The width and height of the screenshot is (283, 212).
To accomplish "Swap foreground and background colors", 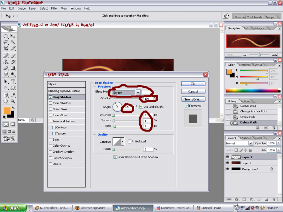I will (13, 108).
